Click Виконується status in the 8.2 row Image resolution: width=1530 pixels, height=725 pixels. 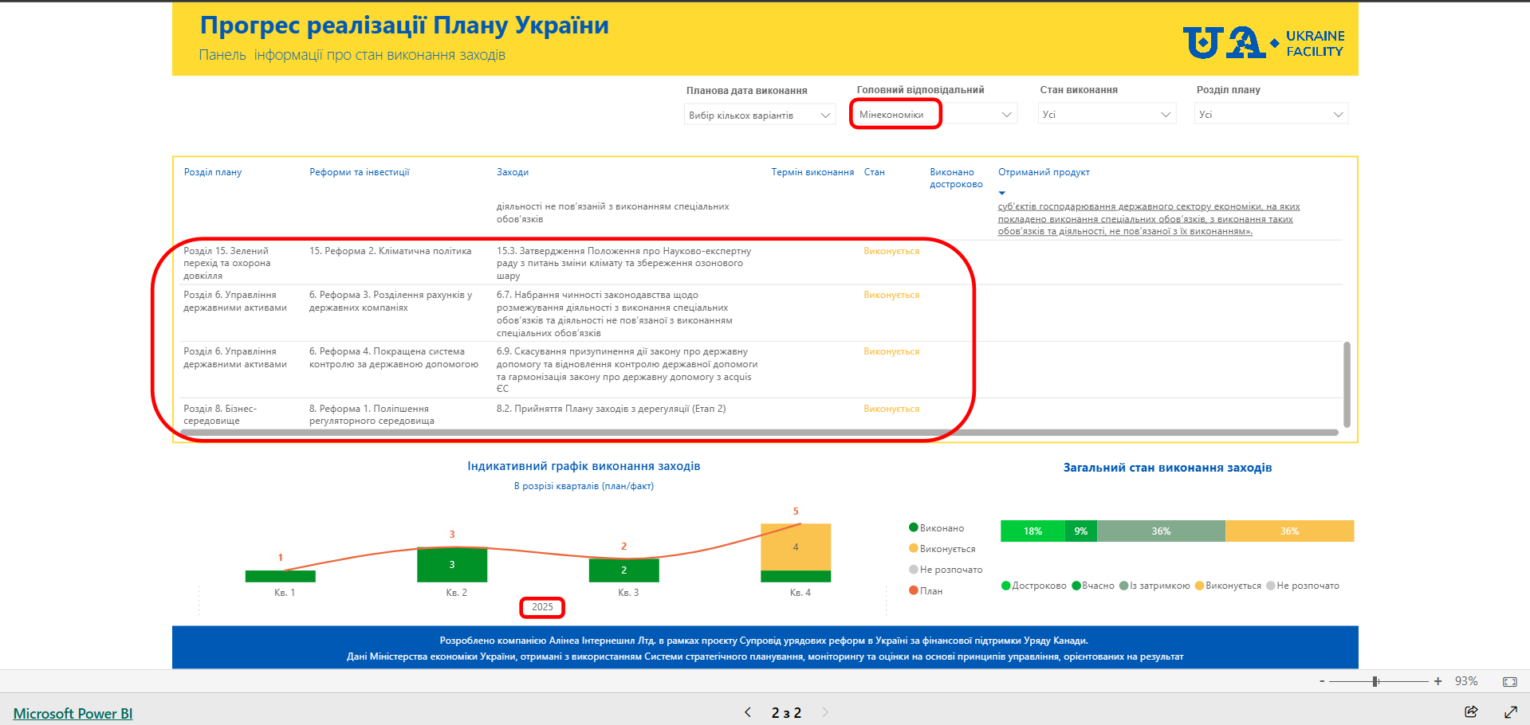pos(891,409)
